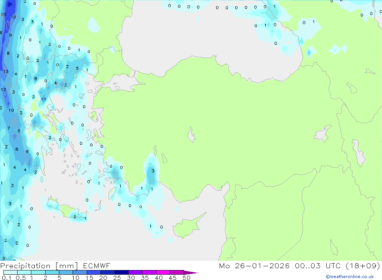The image size is (382, 280).
Task: Click the legend label "0.1"
Action: point(6,278)
